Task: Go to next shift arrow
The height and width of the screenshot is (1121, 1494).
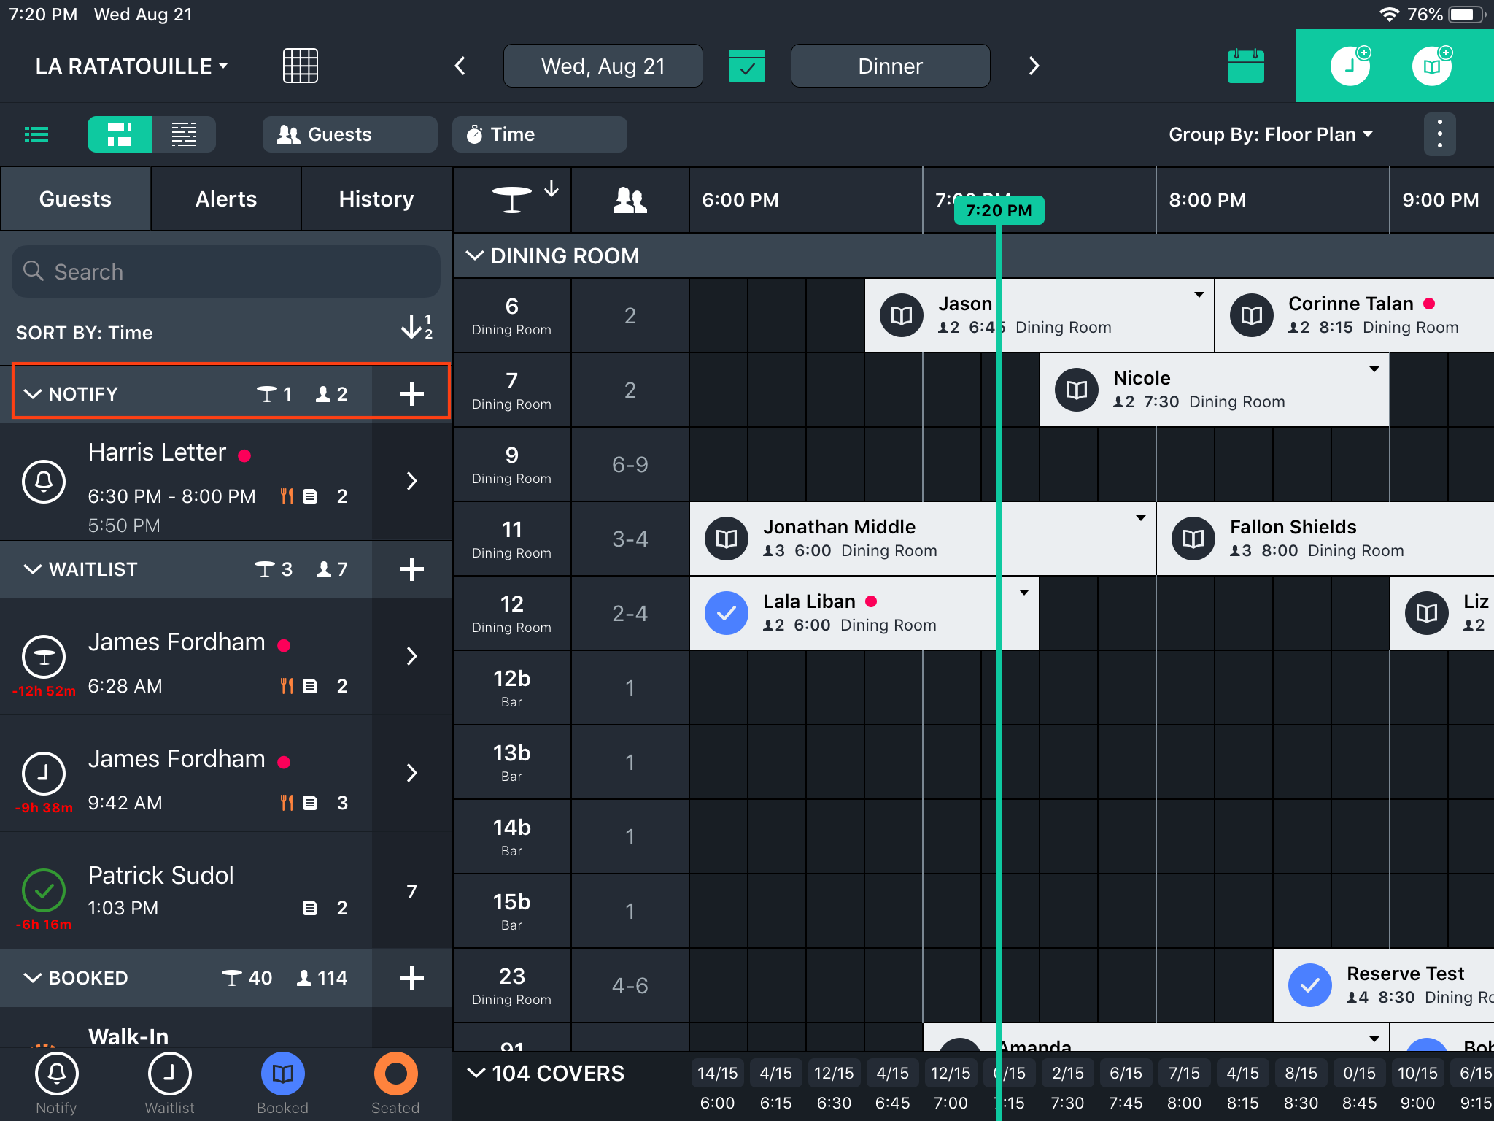Action: point(1033,66)
